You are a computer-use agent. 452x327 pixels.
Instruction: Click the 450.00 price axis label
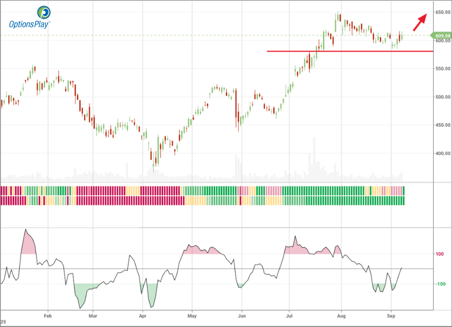(x=443, y=125)
